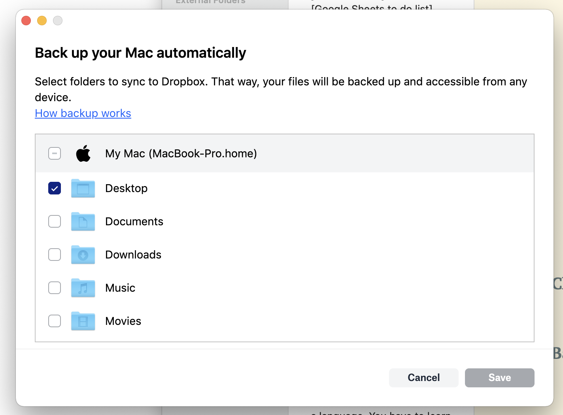Enable the Documents folder checkbox
Screen dimensions: 563x415
pos(55,221)
